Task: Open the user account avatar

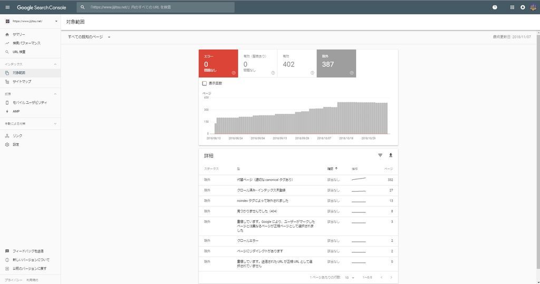Action: click(533, 7)
